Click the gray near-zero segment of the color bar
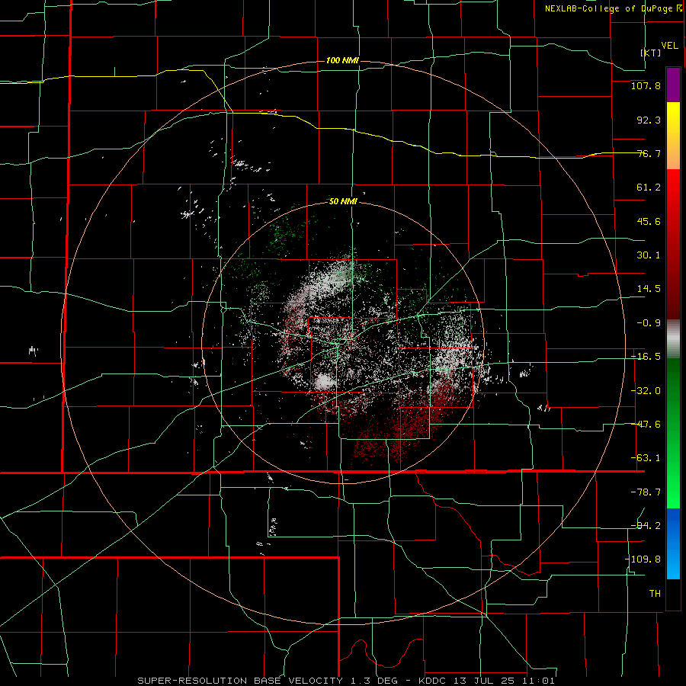Screen dimensions: 686x686 pyautogui.click(x=673, y=339)
